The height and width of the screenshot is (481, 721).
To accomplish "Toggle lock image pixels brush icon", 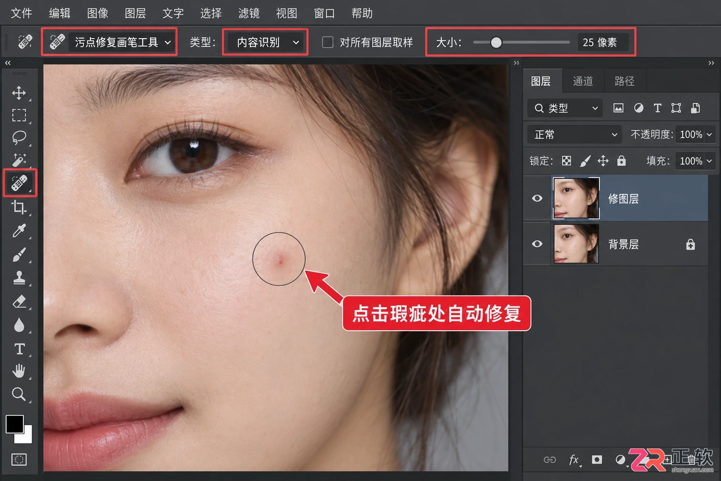I will coord(585,161).
